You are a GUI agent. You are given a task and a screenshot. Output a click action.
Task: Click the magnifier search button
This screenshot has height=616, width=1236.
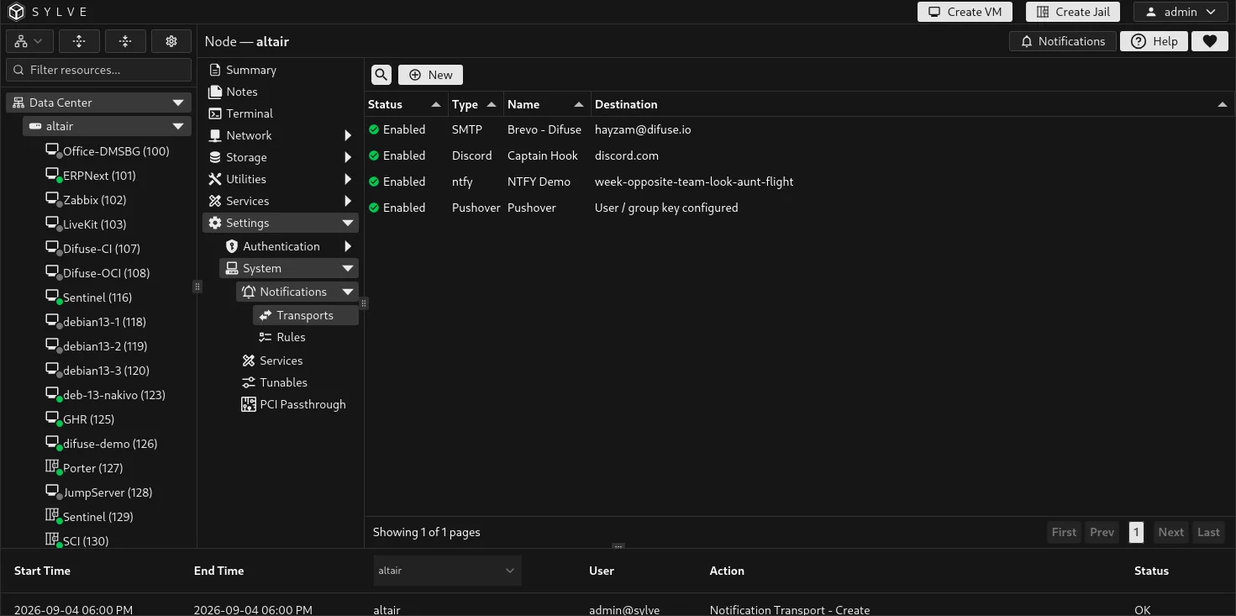click(x=381, y=75)
